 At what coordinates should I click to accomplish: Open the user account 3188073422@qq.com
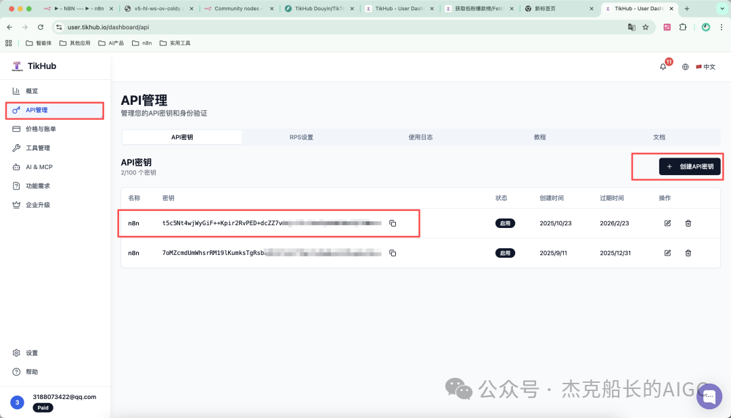tap(64, 397)
